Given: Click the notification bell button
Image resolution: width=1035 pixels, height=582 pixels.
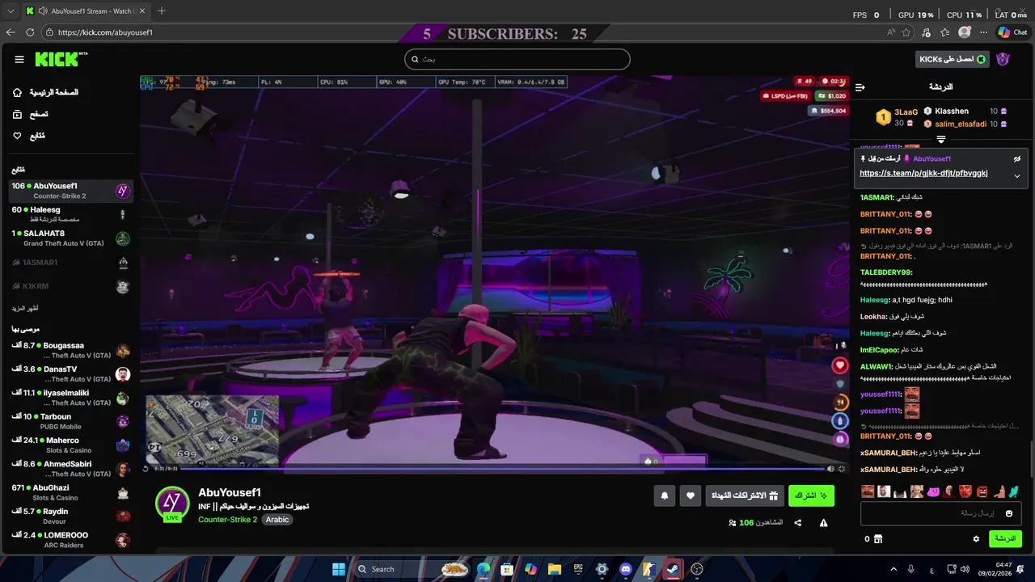Looking at the screenshot, I should (x=665, y=496).
